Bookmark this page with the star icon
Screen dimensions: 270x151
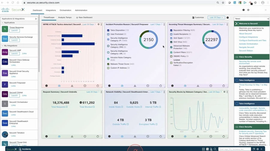(x=223, y=3)
